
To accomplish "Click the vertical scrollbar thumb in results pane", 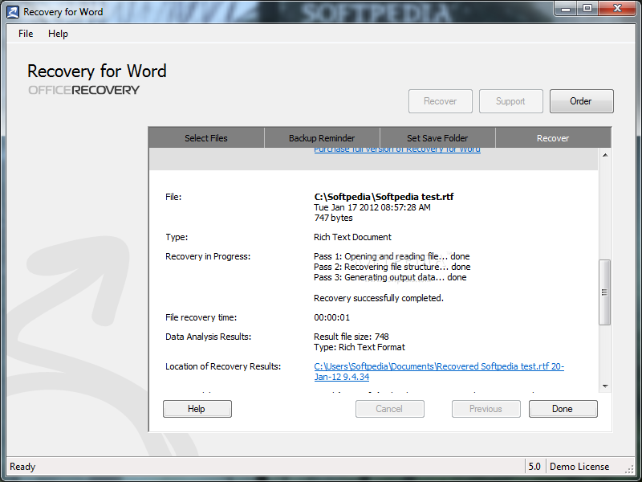I will click(605, 292).
